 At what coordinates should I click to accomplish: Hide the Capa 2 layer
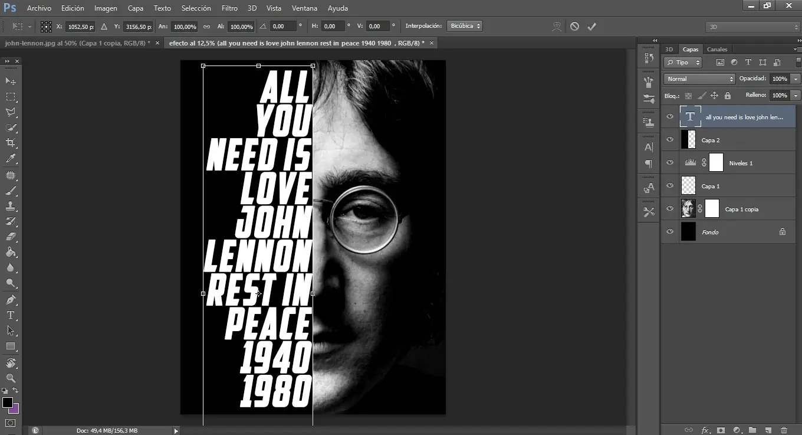pyautogui.click(x=669, y=140)
